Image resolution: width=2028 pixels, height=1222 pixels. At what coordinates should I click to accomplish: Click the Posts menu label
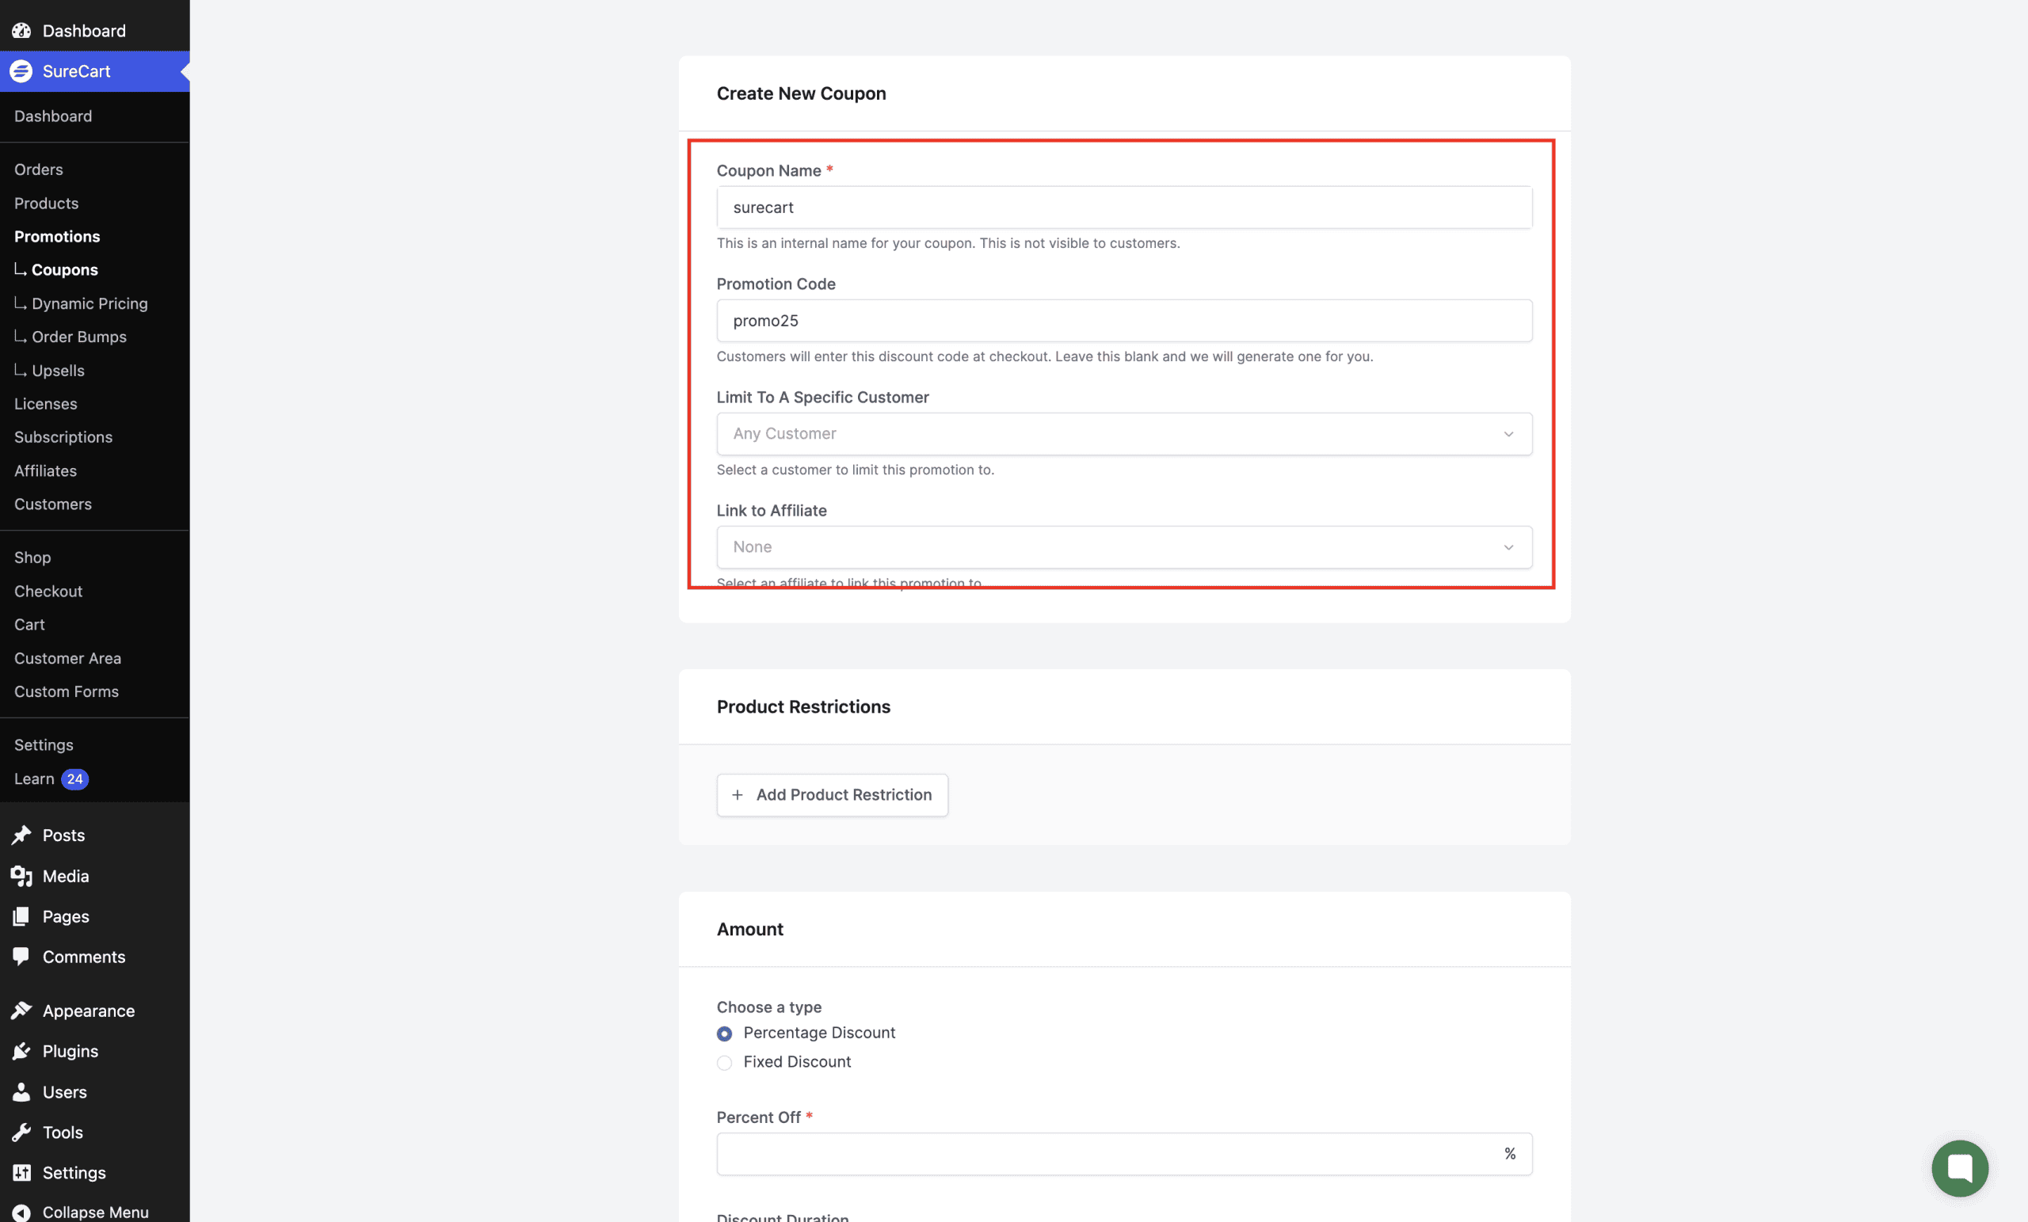coord(63,836)
